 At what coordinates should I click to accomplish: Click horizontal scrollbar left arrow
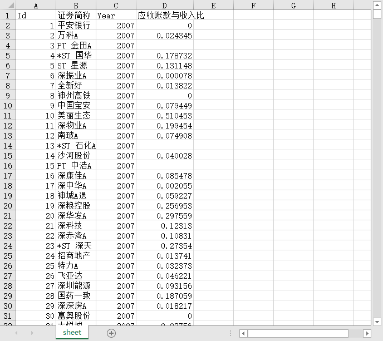click(243, 333)
